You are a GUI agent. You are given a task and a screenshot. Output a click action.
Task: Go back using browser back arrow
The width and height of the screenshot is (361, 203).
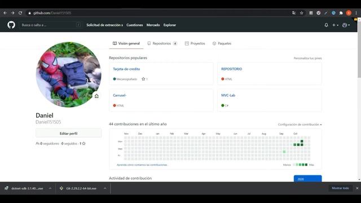click(x=5, y=13)
